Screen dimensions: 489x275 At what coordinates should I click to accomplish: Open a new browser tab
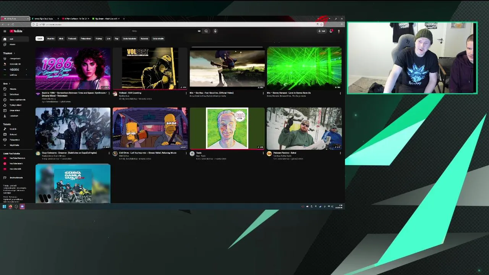tap(124, 19)
